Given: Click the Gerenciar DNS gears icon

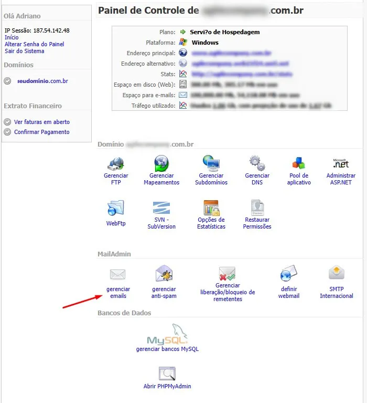Looking at the screenshot, I should (257, 162).
